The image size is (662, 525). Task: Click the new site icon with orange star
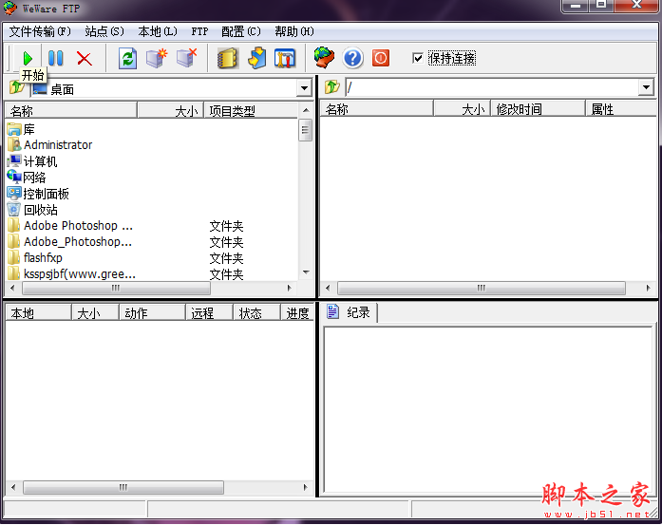click(x=157, y=58)
